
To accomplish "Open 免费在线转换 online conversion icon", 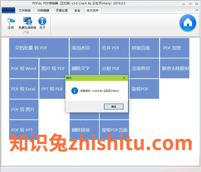I will 28,21.
